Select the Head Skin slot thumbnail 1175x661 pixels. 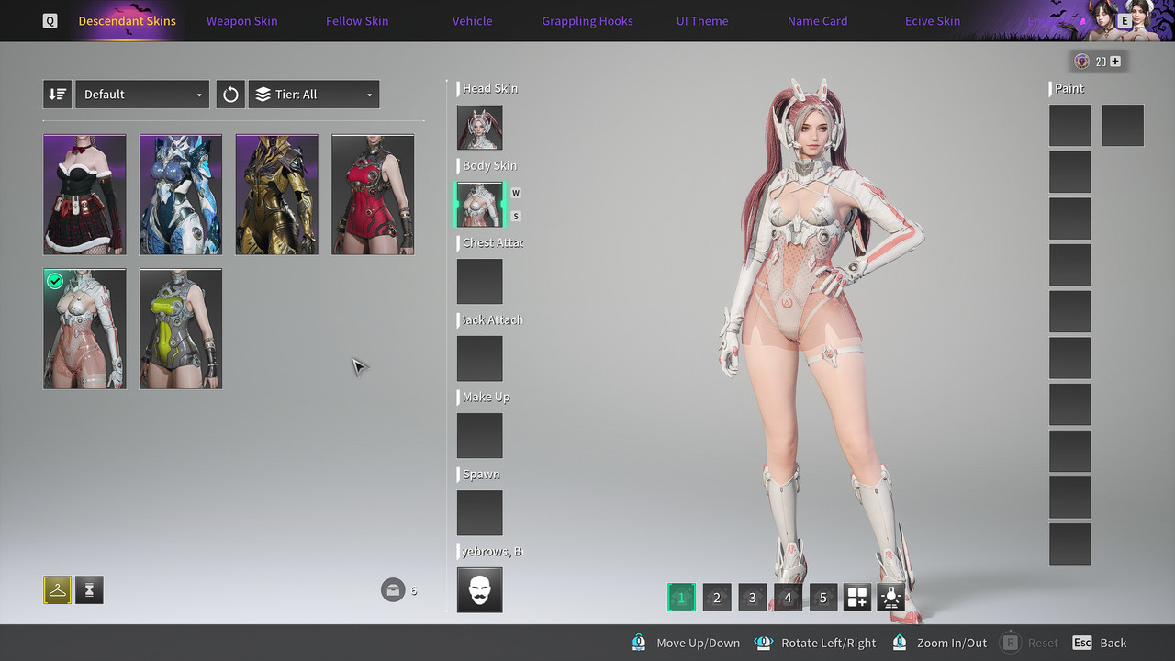[x=480, y=128]
